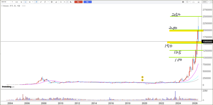Click the red buy button
Screen dimensions: 213x105
(78, 2)
